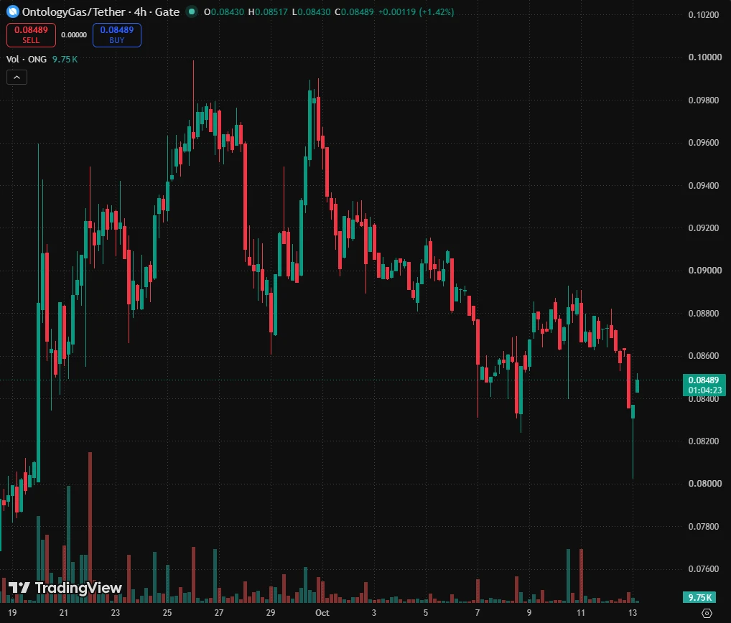Click the 9.75K volume tag on the axis
The image size is (731, 623).
(x=699, y=597)
